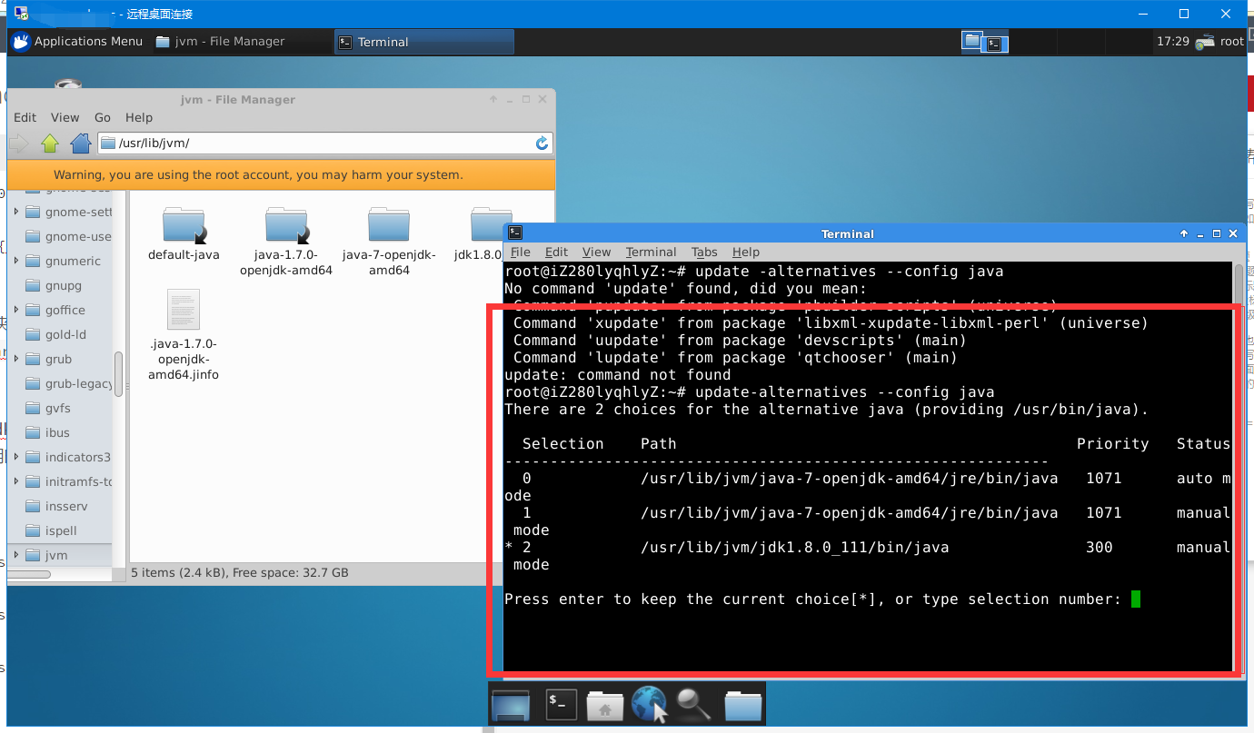Screen dimensions: 1254x733
Task: Open the File Manager Edit menu
Action: click(25, 117)
